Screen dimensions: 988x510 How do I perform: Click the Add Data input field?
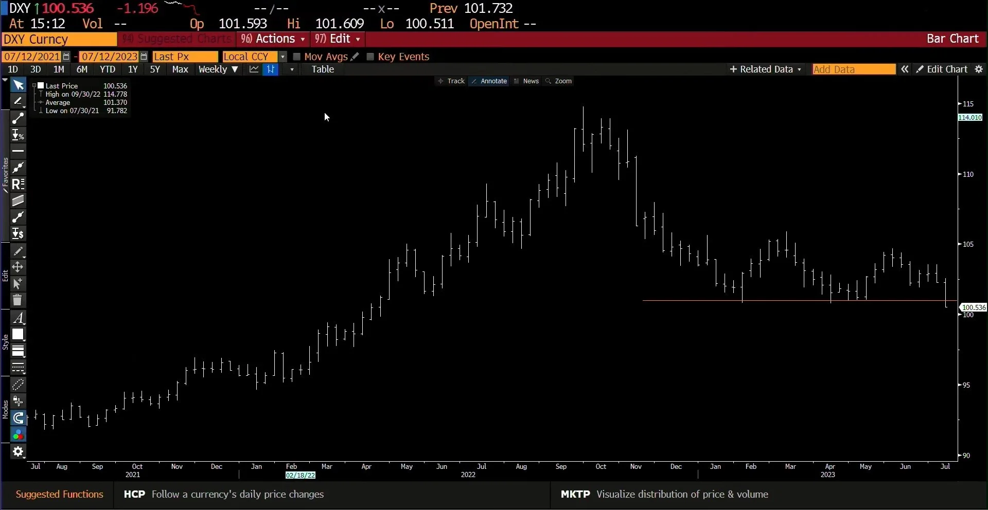click(x=854, y=69)
